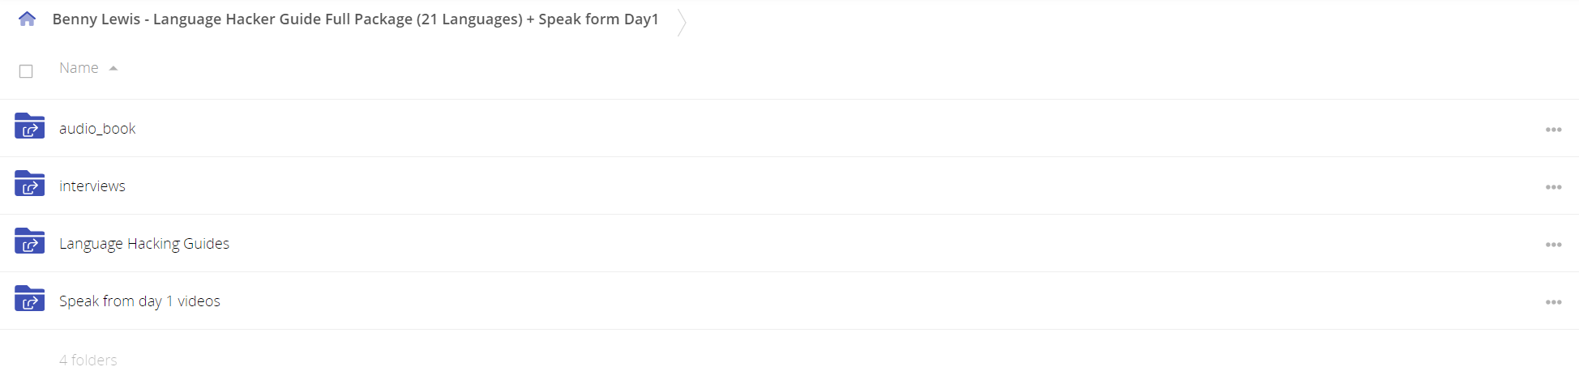Open more options for interviews
Viewport: 1579px width, 384px height.
pyautogui.click(x=1553, y=187)
